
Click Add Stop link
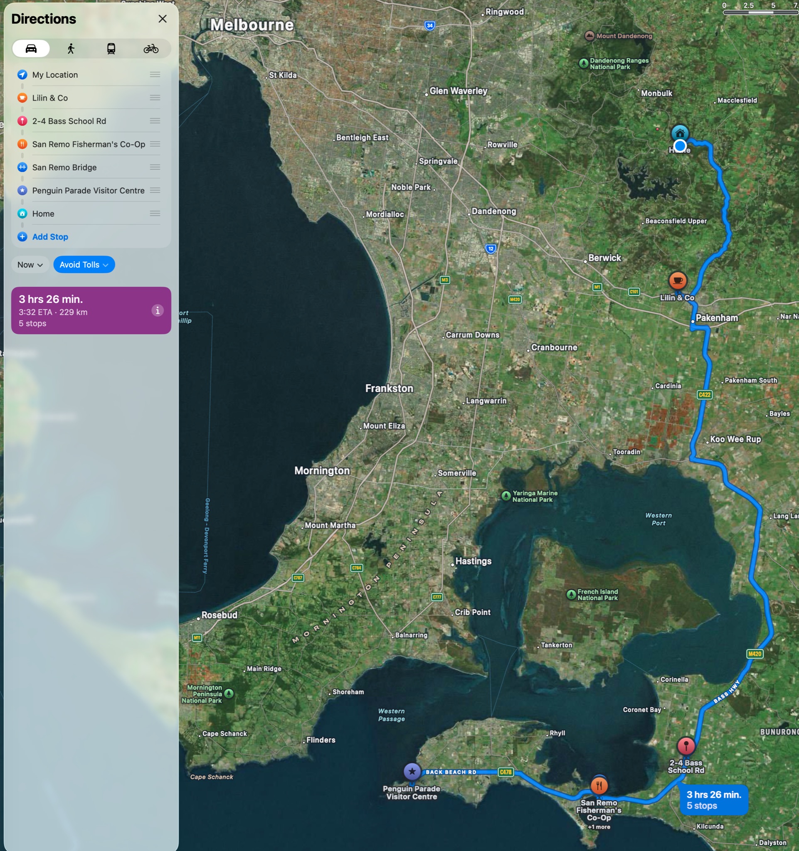pos(50,237)
